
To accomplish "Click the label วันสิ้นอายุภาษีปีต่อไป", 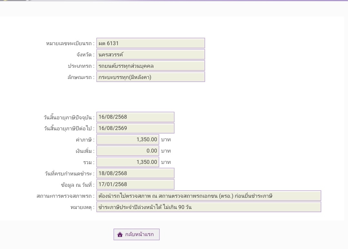I will click(69, 128).
